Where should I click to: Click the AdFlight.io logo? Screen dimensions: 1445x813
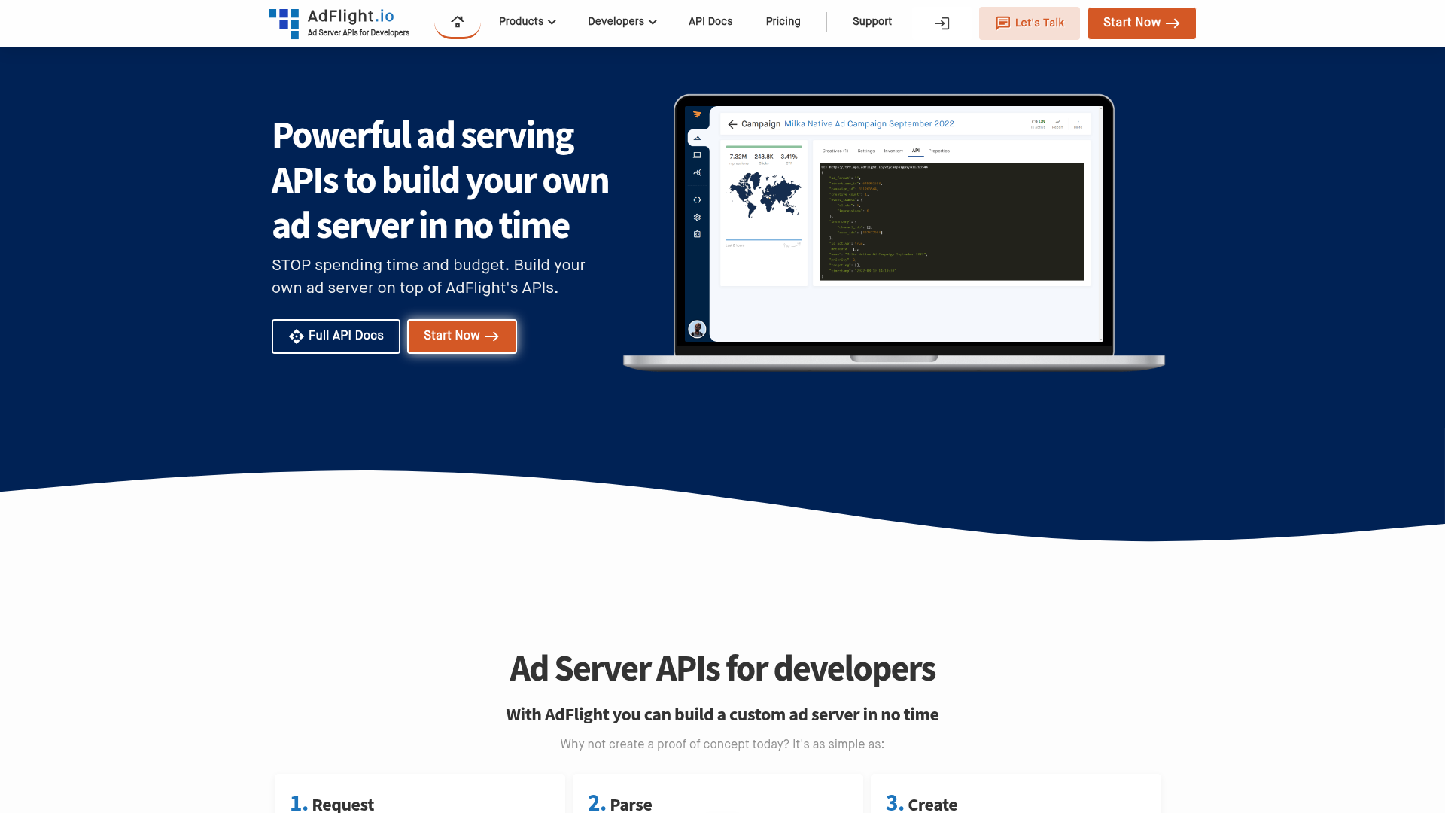[x=339, y=23]
